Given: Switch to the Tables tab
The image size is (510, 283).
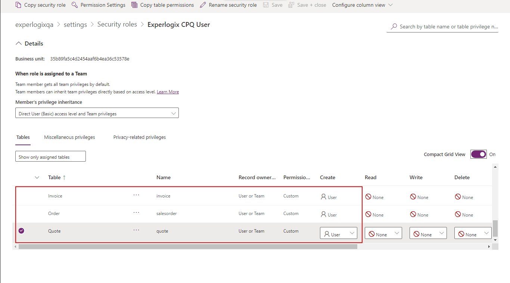Looking at the screenshot, I should (x=23, y=137).
